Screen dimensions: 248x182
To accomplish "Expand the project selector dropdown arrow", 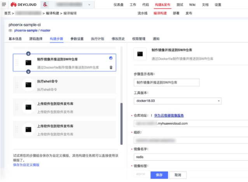I will coord(89,5).
